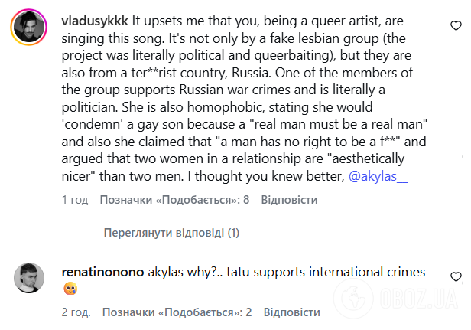Open the renatinonono username link

point(102,272)
